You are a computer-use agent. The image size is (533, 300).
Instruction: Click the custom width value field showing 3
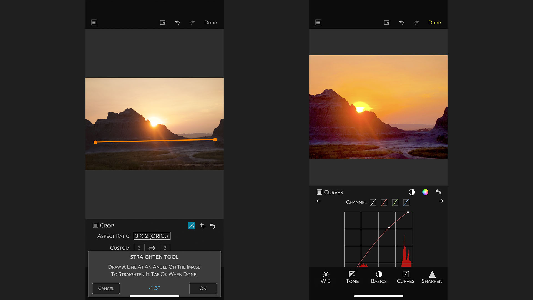(x=139, y=248)
